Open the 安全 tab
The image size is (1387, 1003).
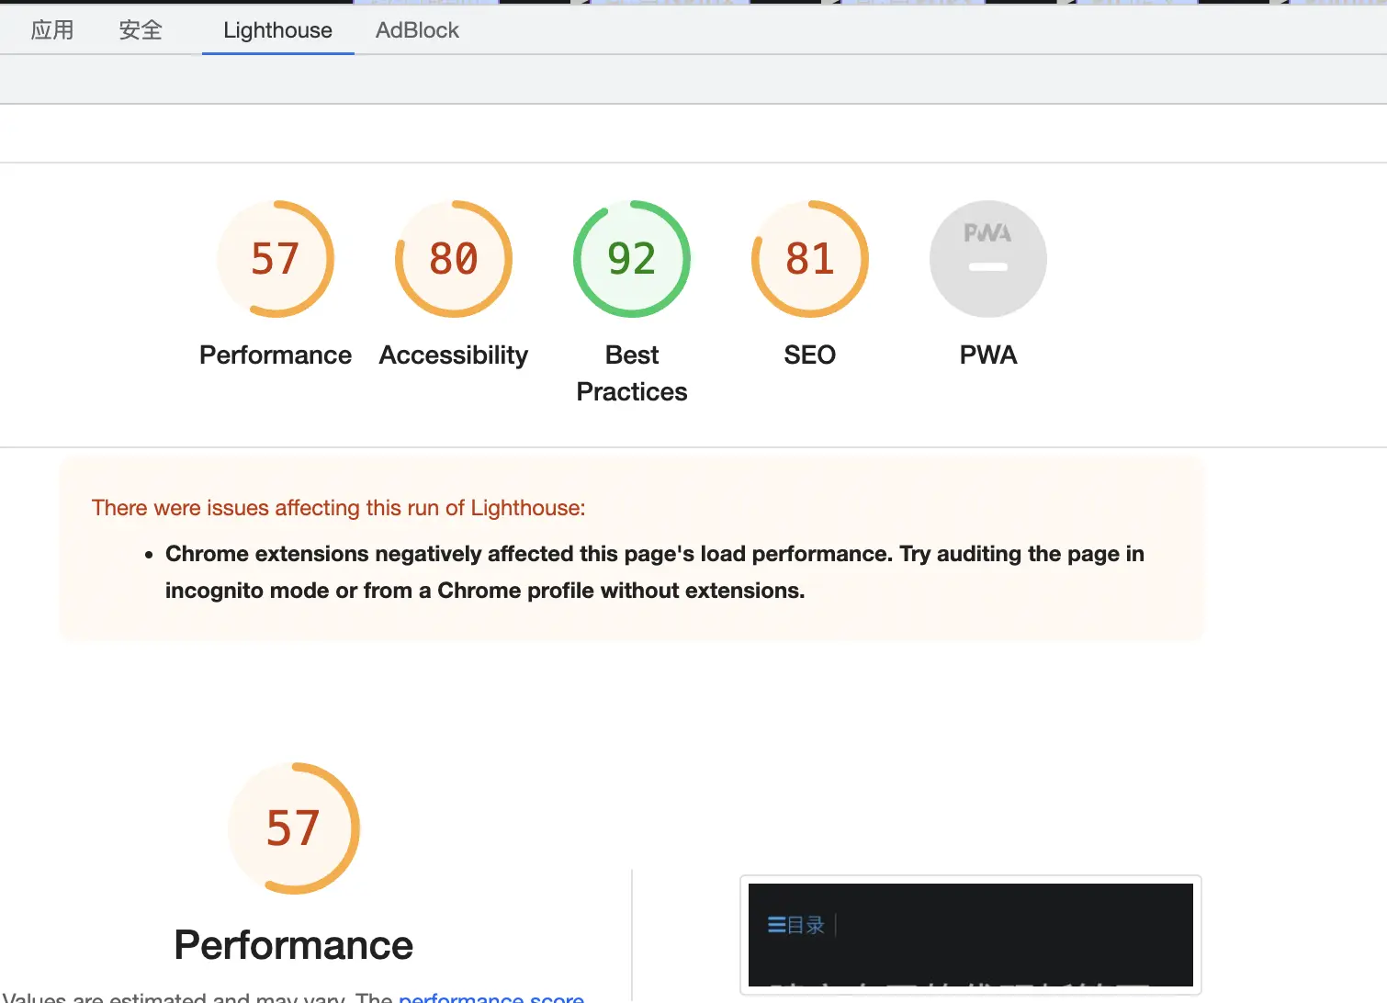141,30
